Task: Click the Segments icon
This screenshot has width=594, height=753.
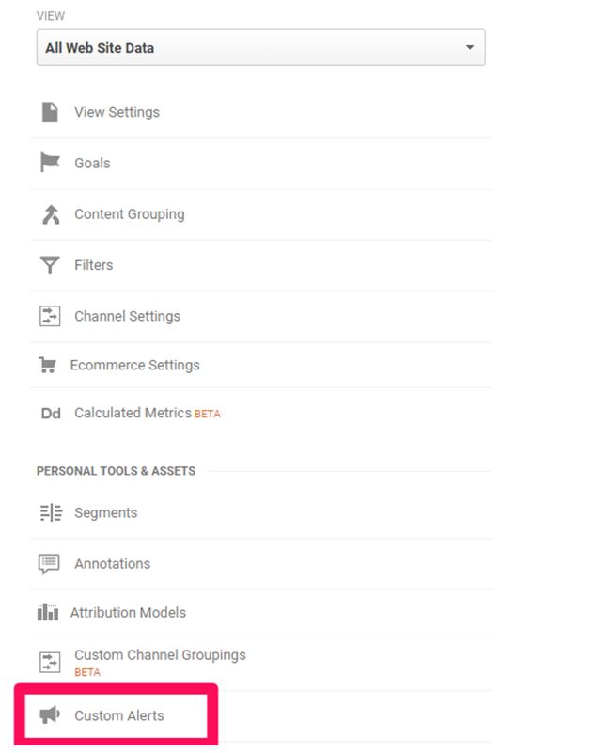Action: tap(51, 512)
